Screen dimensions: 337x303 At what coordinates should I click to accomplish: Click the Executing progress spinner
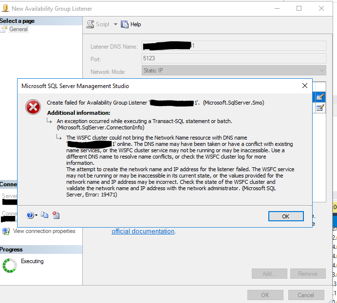coord(10,266)
